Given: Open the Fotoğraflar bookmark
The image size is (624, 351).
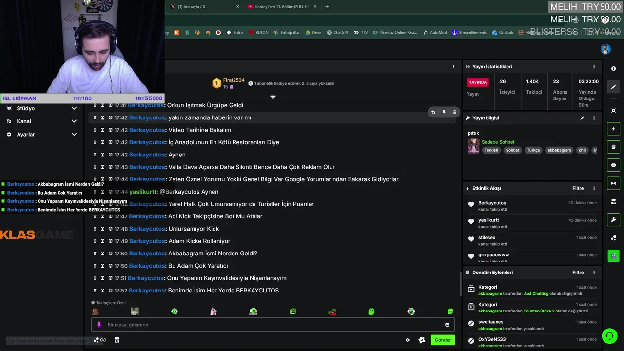Looking at the screenshot, I should coord(287,33).
